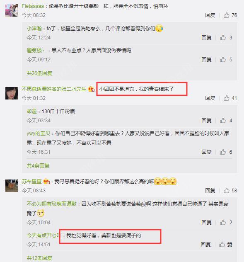Image resolution: width=244 pixels, height=262 pixels.
Task: Like Fletaaaaa's comment with 76 likes
Action: coord(230,15)
